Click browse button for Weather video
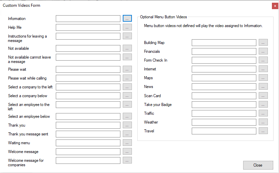 coord(263,122)
